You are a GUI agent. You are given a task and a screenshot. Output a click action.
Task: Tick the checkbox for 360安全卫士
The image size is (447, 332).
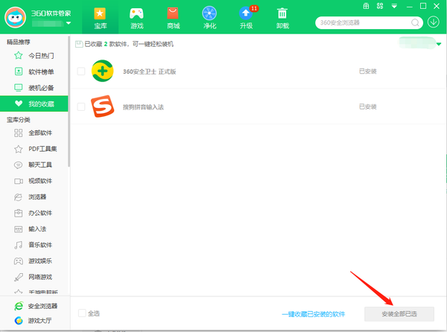81,71
